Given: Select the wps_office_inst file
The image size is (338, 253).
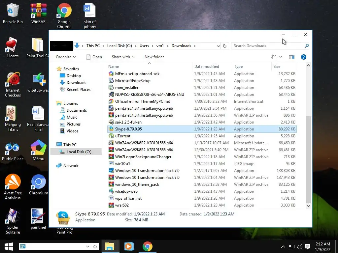Looking at the screenshot, I should [x=202, y=198].
